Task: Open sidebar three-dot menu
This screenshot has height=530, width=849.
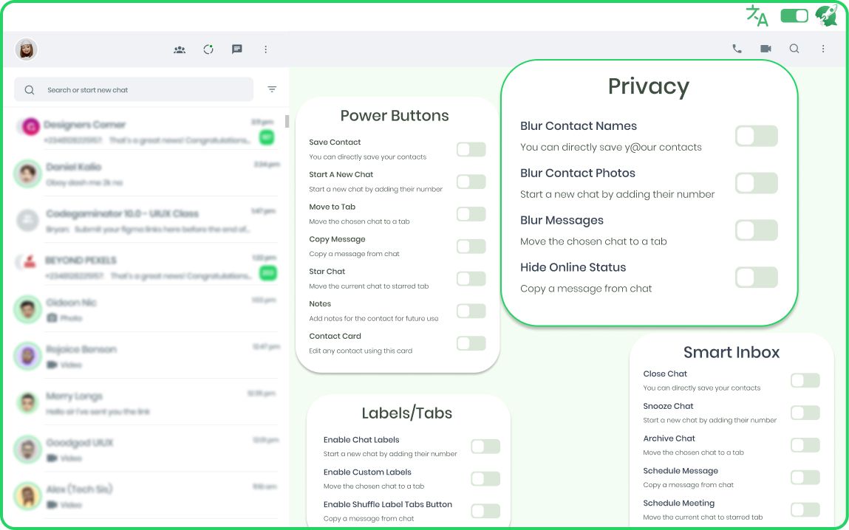Action: coord(265,49)
